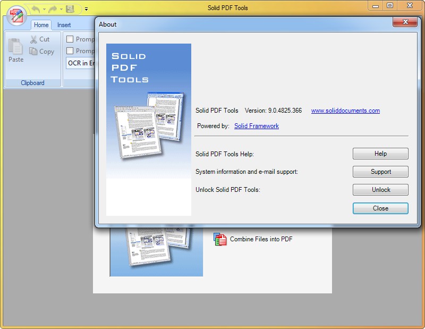425x329 pixels.
Task: Click the Combine Files into PDF icon
Action: pos(220,239)
